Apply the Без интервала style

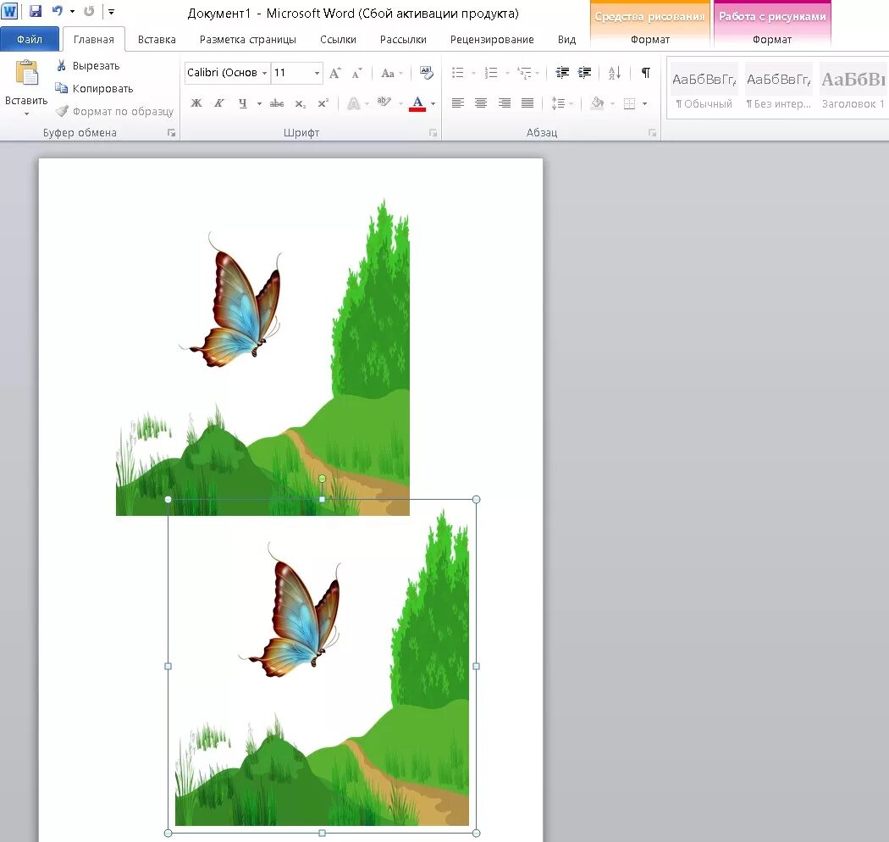[x=778, y=88]
